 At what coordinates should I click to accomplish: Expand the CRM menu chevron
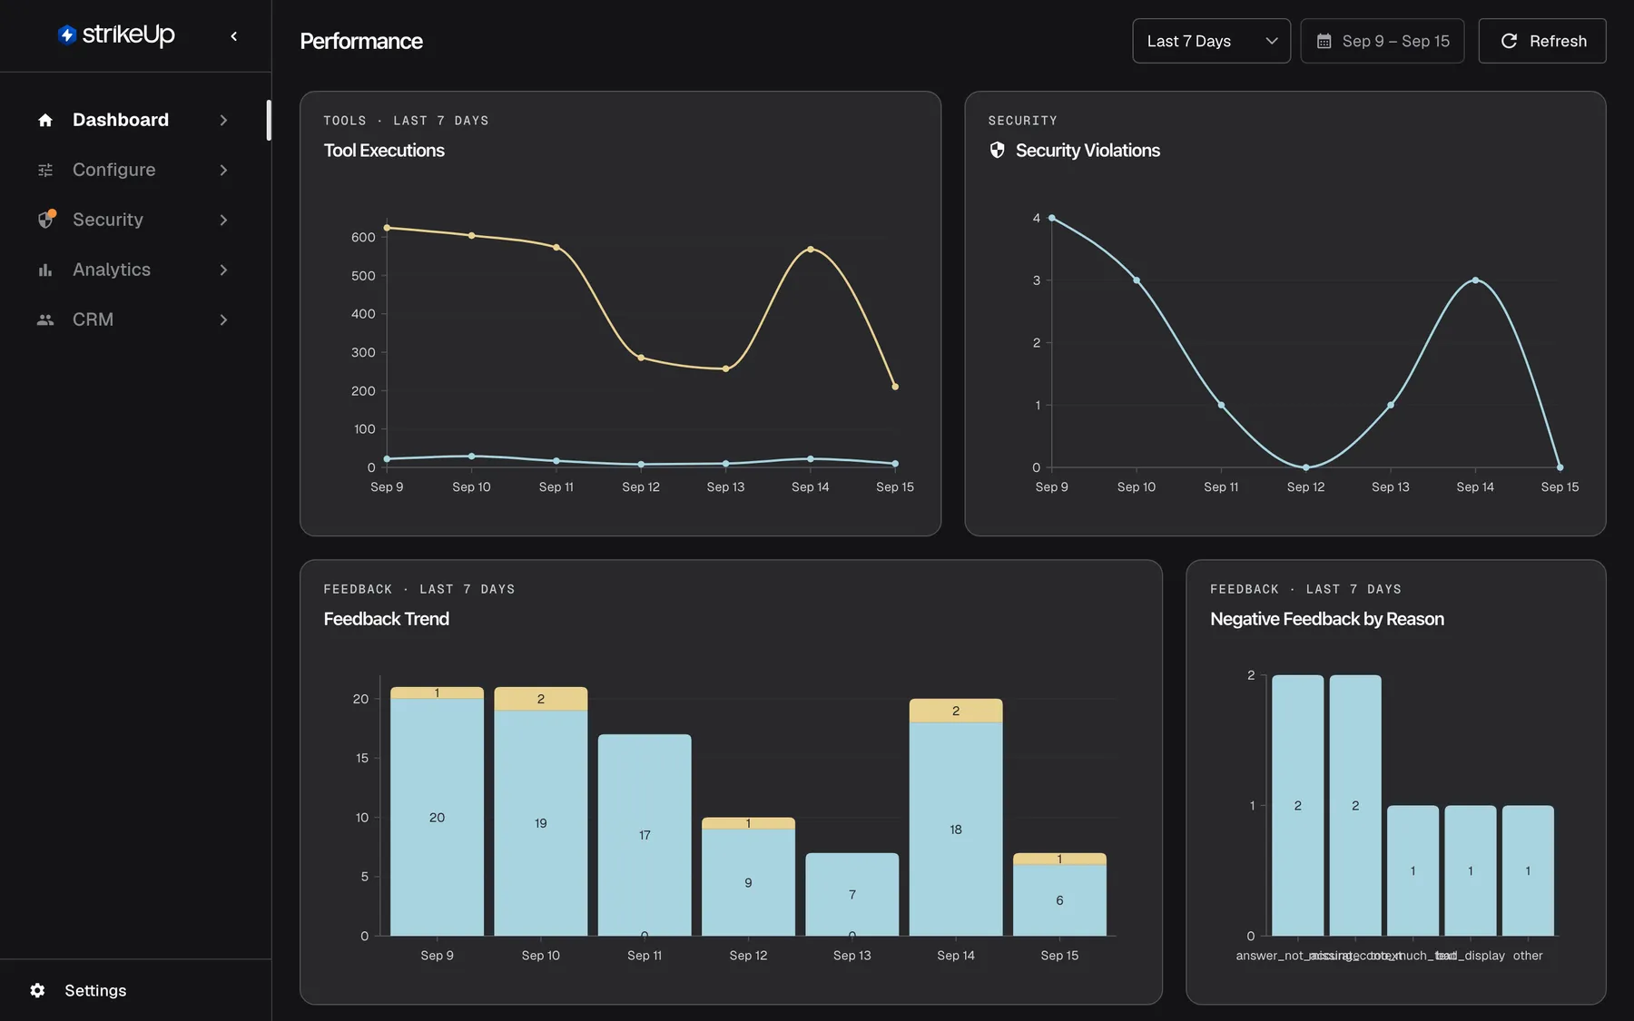click(223, 319)
